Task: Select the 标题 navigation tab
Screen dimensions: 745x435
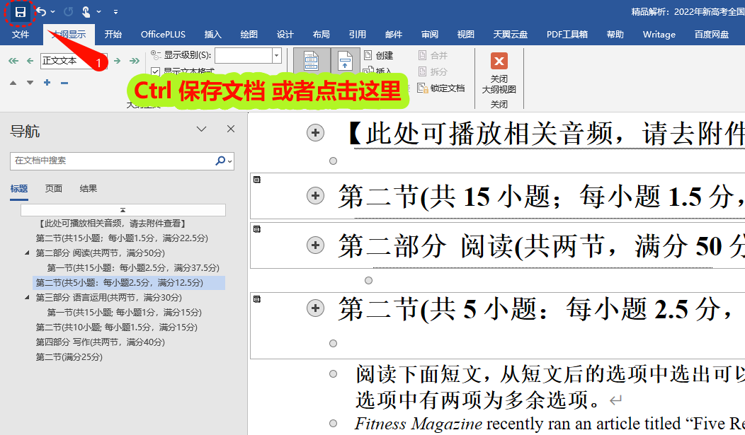Action: click(19, 189)
